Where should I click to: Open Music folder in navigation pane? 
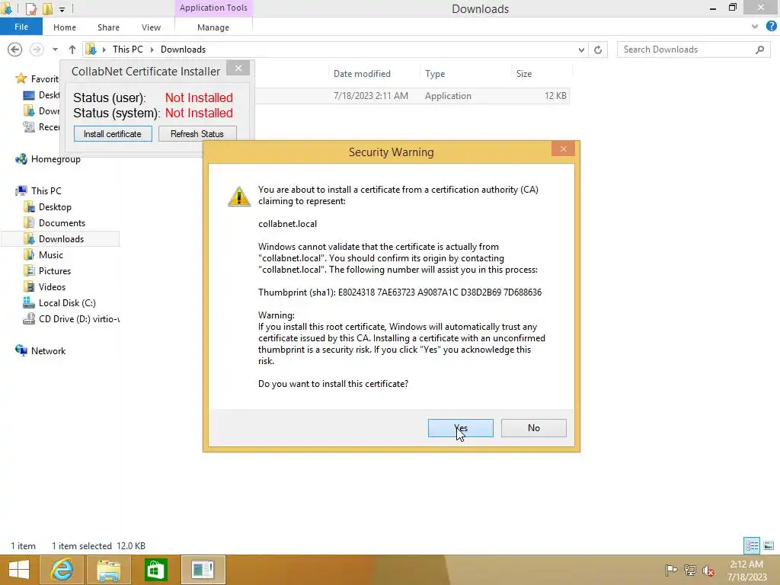click(51, 254)
